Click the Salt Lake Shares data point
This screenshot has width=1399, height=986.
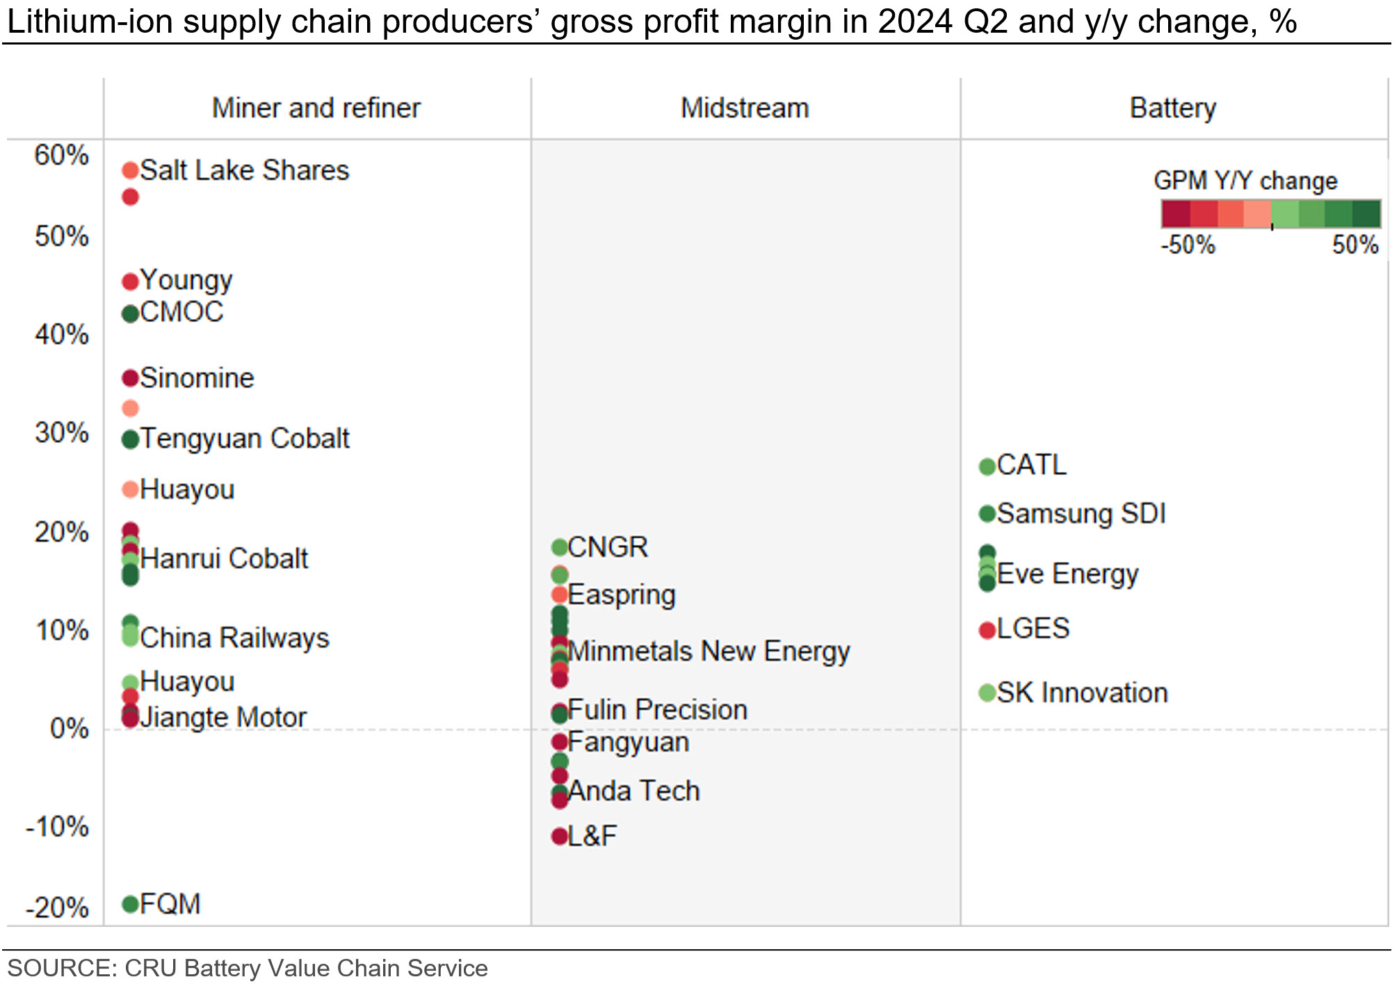point(130,170)
